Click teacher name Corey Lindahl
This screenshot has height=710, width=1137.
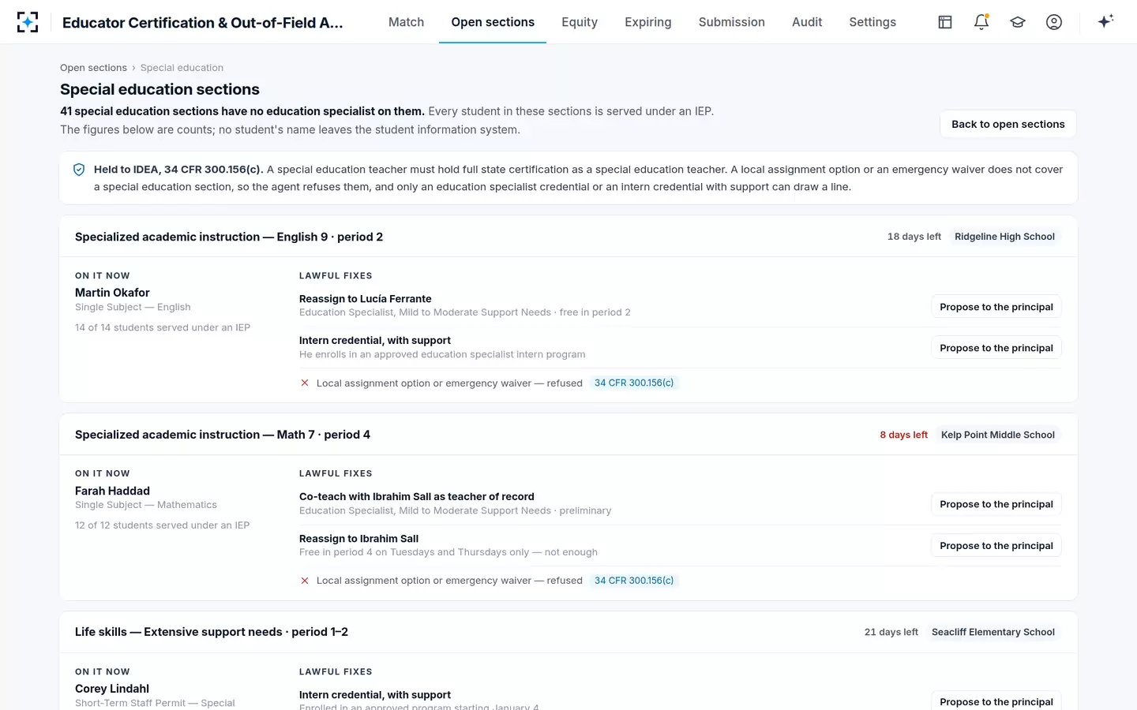point(112,689)
